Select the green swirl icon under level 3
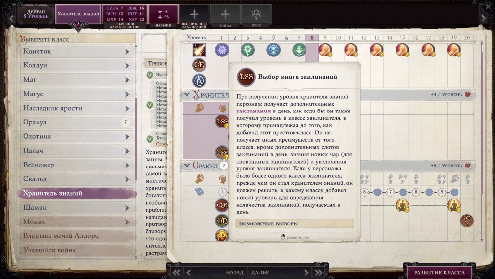The width and height of the screenshot is (495, 279). tap(248, 50)
